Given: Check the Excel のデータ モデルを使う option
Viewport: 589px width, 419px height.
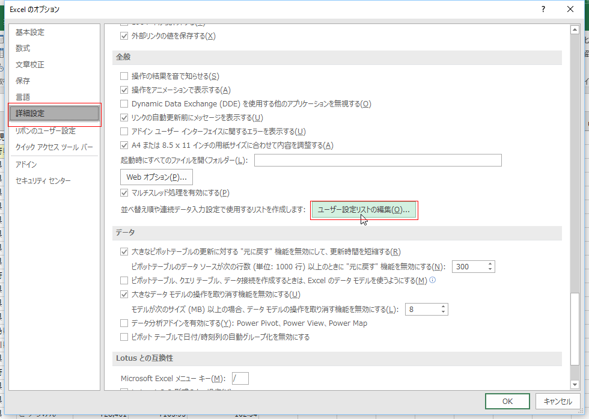Looking at the screenshot, I should point(124,280).
